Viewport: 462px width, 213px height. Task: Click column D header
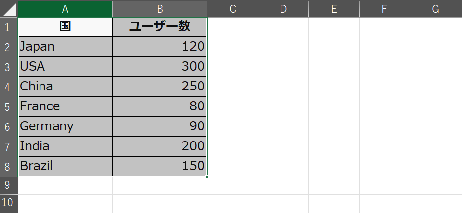coord(283,9)
